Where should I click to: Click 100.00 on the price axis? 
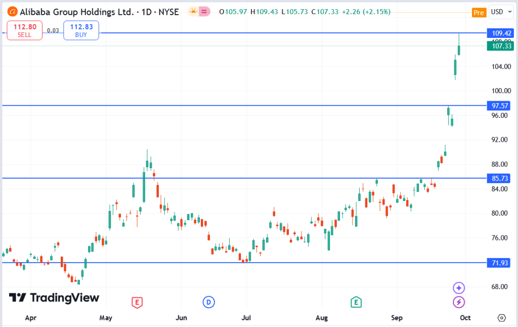(501, 91)
